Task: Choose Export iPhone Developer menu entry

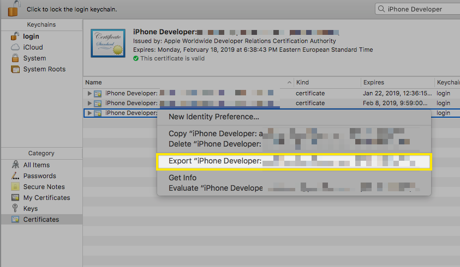Action: pyautogui.click(x=294, y=161)
